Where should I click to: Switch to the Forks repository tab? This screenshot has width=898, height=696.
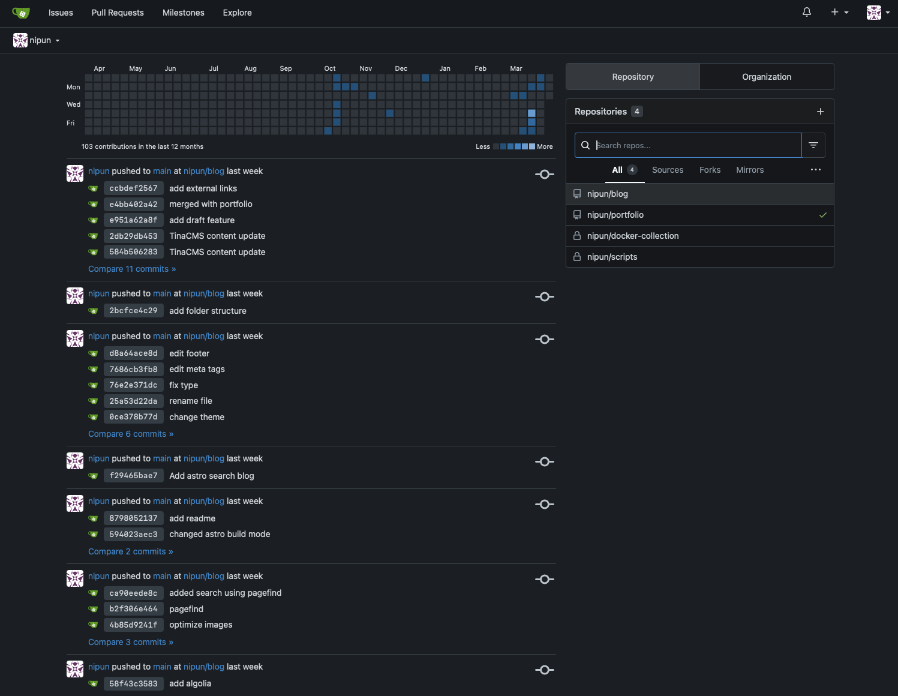coord(710,170)
